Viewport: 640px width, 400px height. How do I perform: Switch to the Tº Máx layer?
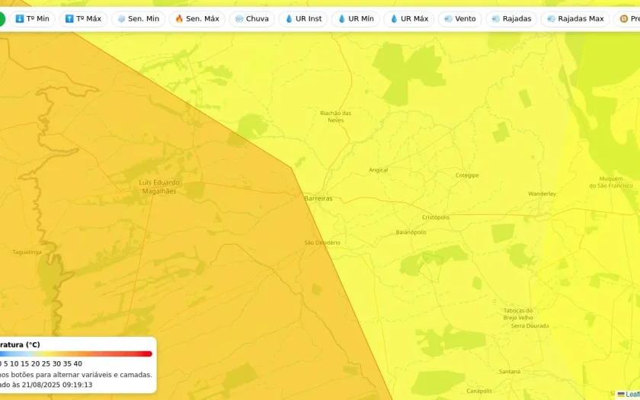pyautogui.click(x=83, y=19)
